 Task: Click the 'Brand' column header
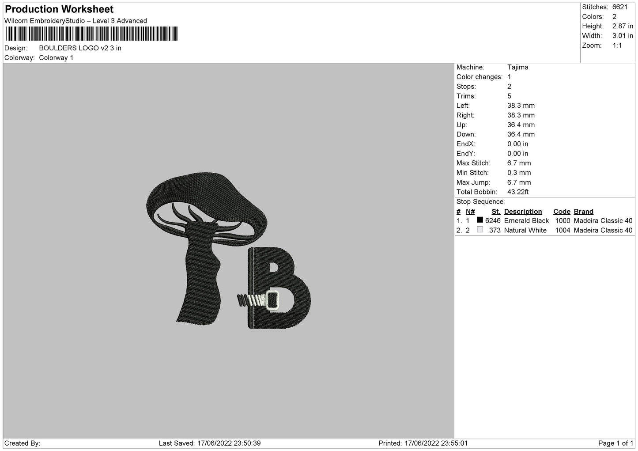coord(584,212)
